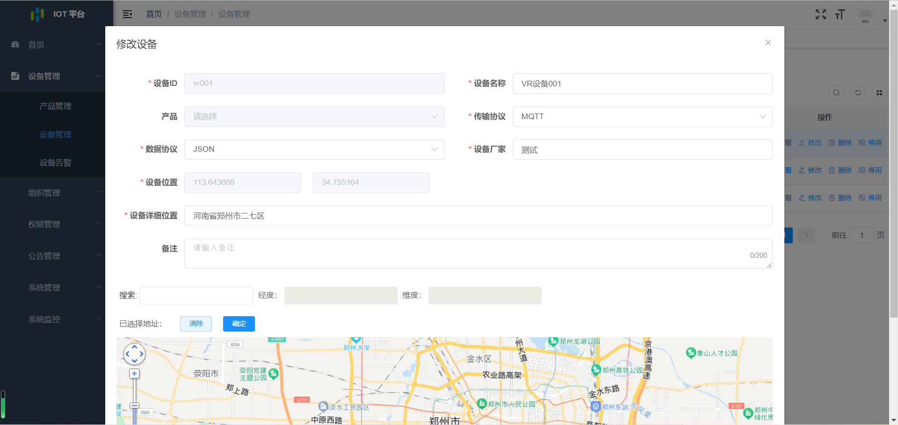Click the 郑州龙湖公园 map marker
This screenshot has height=425, width=898.
pyautogui.click(x=553, y=341)
